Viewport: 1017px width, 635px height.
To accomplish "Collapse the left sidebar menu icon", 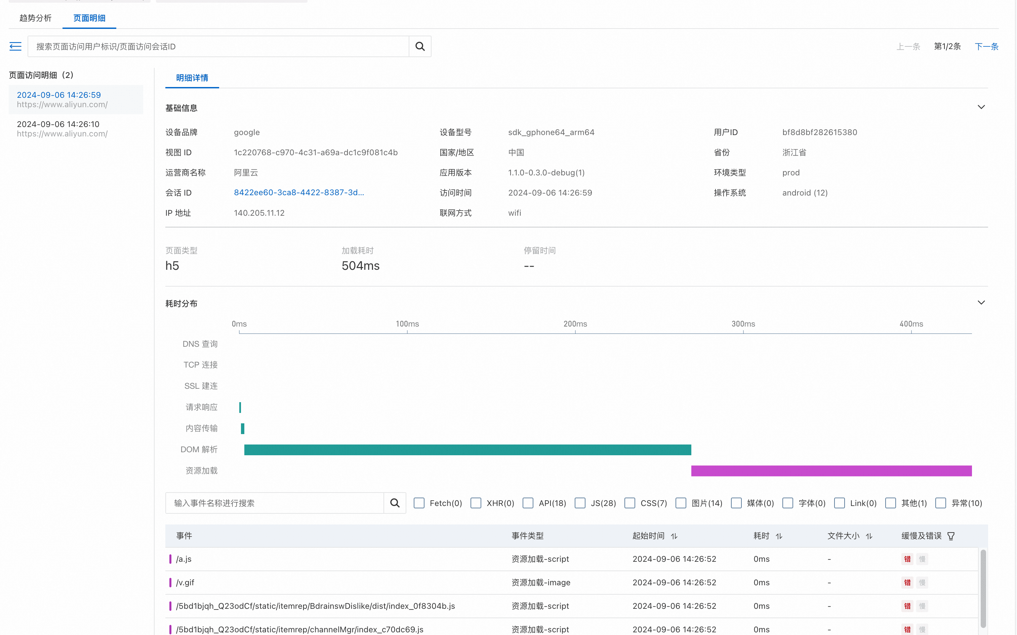I will tap(15, 46).
